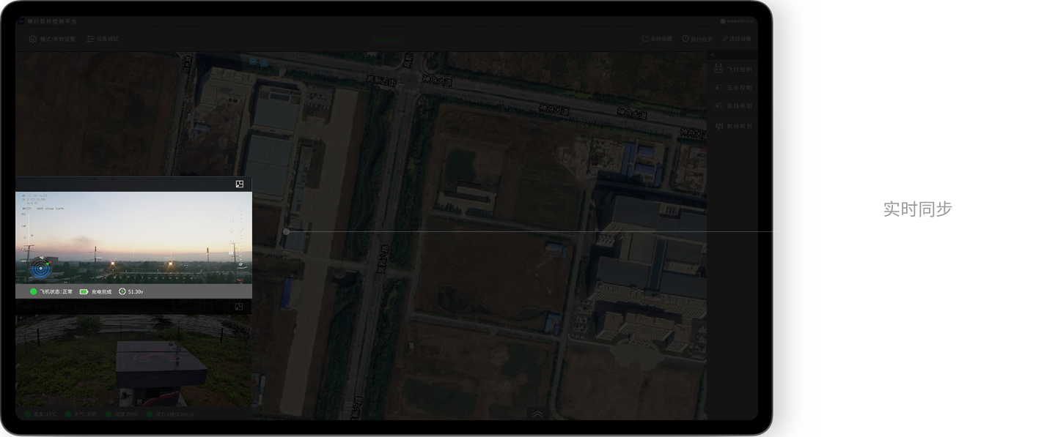The image size is (1055, 437).
Task: Click the 连接设备 link button
Action: click(736, 39)
